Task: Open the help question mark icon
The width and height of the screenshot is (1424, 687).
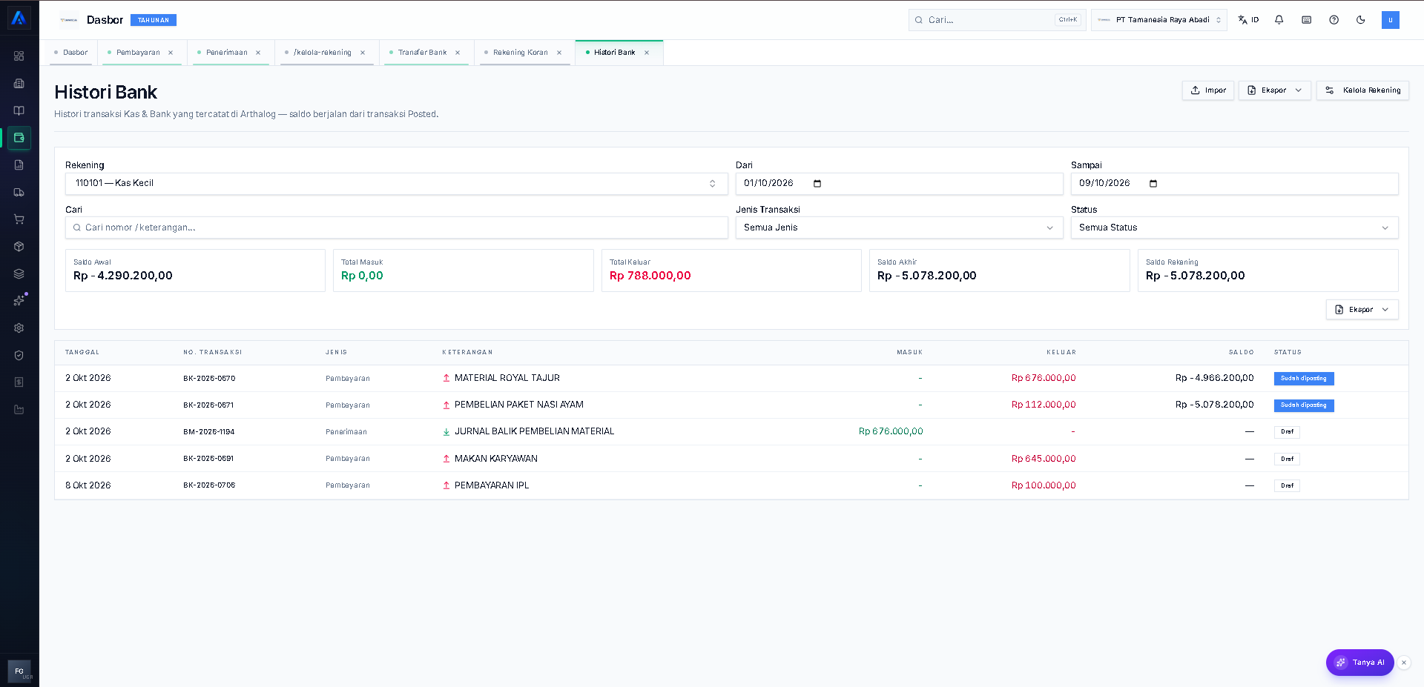Action: (x=1334, y=20)
